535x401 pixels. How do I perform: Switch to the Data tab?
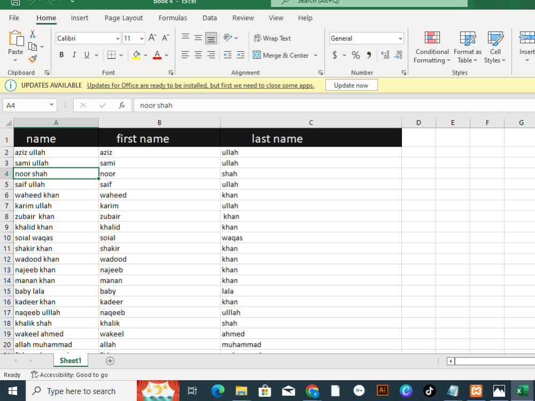click(210, 18)
